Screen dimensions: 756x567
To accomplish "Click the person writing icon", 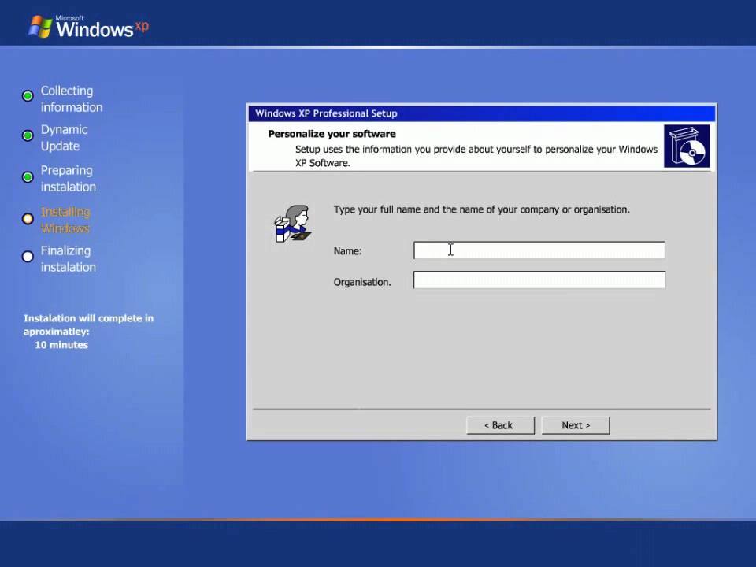I will coord(293,223).
